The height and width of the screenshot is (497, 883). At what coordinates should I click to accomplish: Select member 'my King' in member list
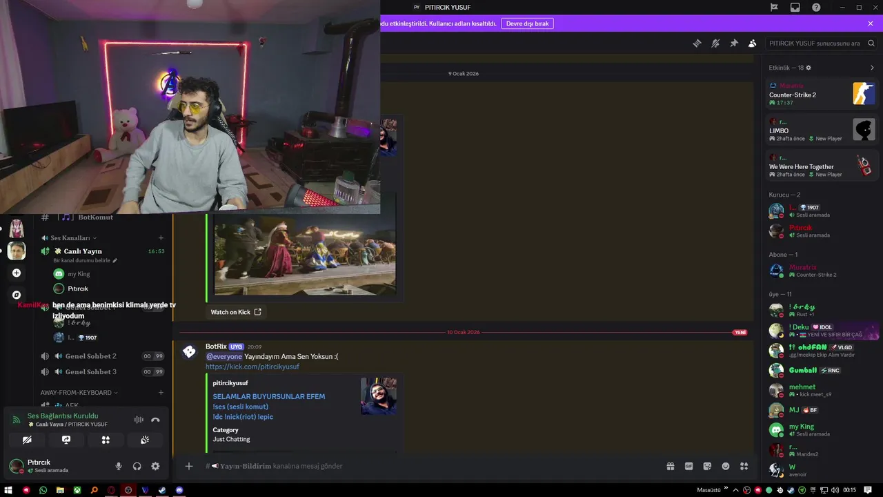click(822, 430)
